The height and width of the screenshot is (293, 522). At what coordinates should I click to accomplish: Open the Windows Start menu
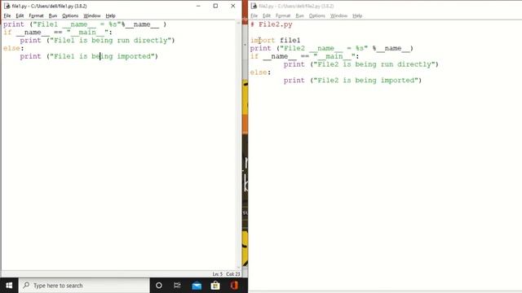tap(9, 286)
